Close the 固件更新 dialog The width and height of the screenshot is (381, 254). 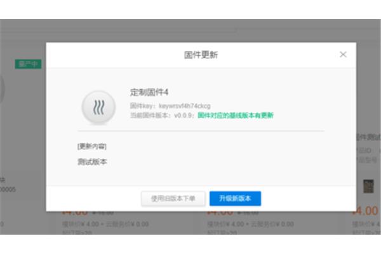(343, 55)
